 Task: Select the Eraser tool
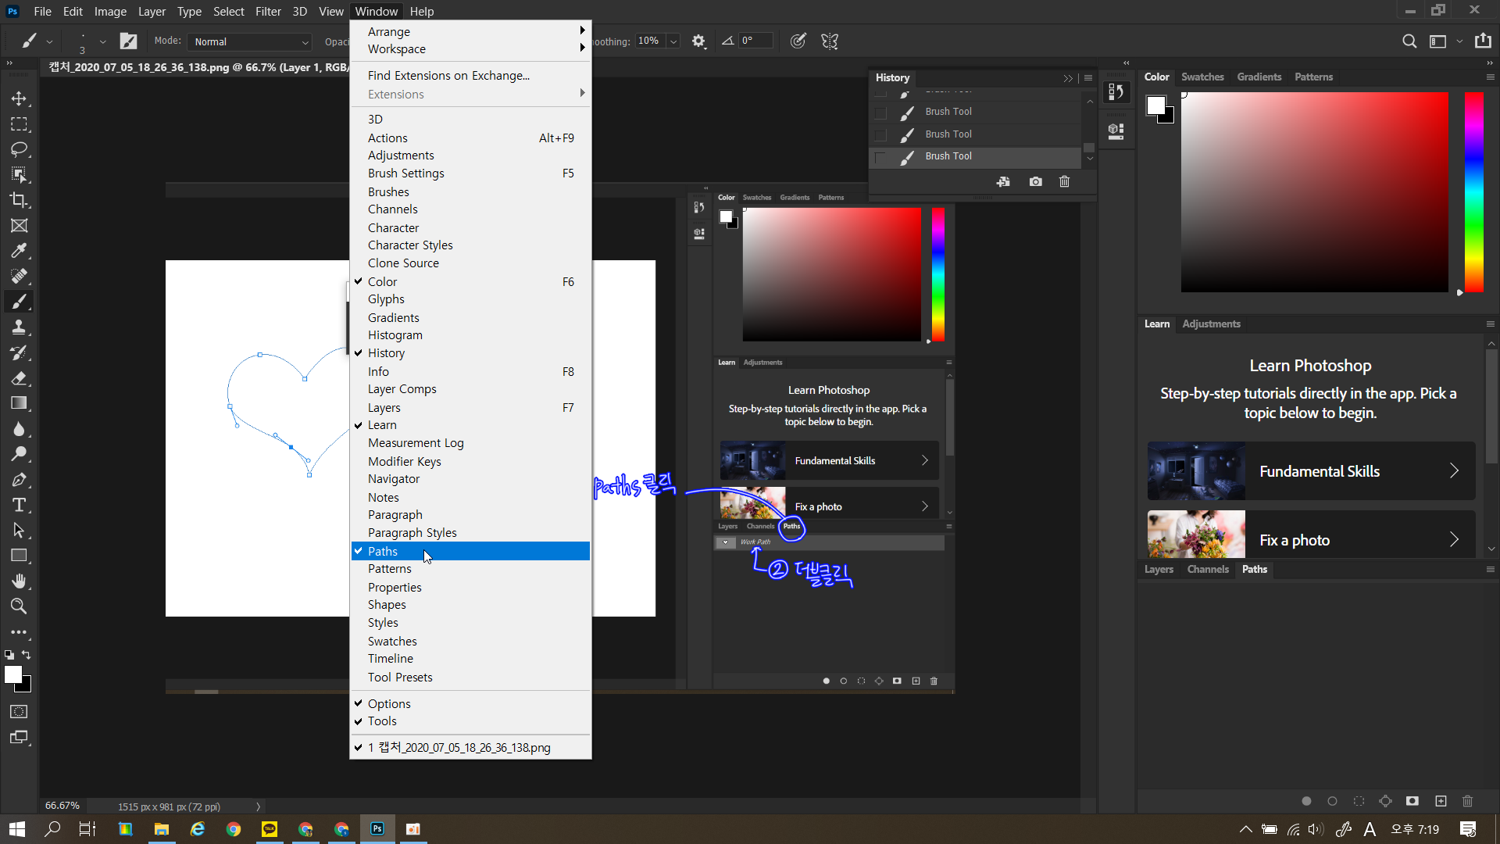click(x=19, y=378)
